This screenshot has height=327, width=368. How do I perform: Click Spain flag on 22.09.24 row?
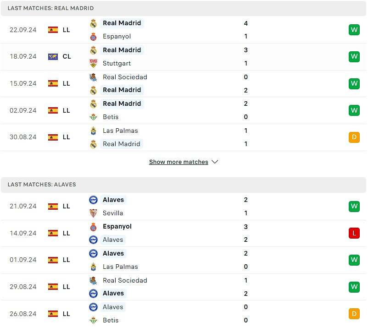(x=53, y=30)
